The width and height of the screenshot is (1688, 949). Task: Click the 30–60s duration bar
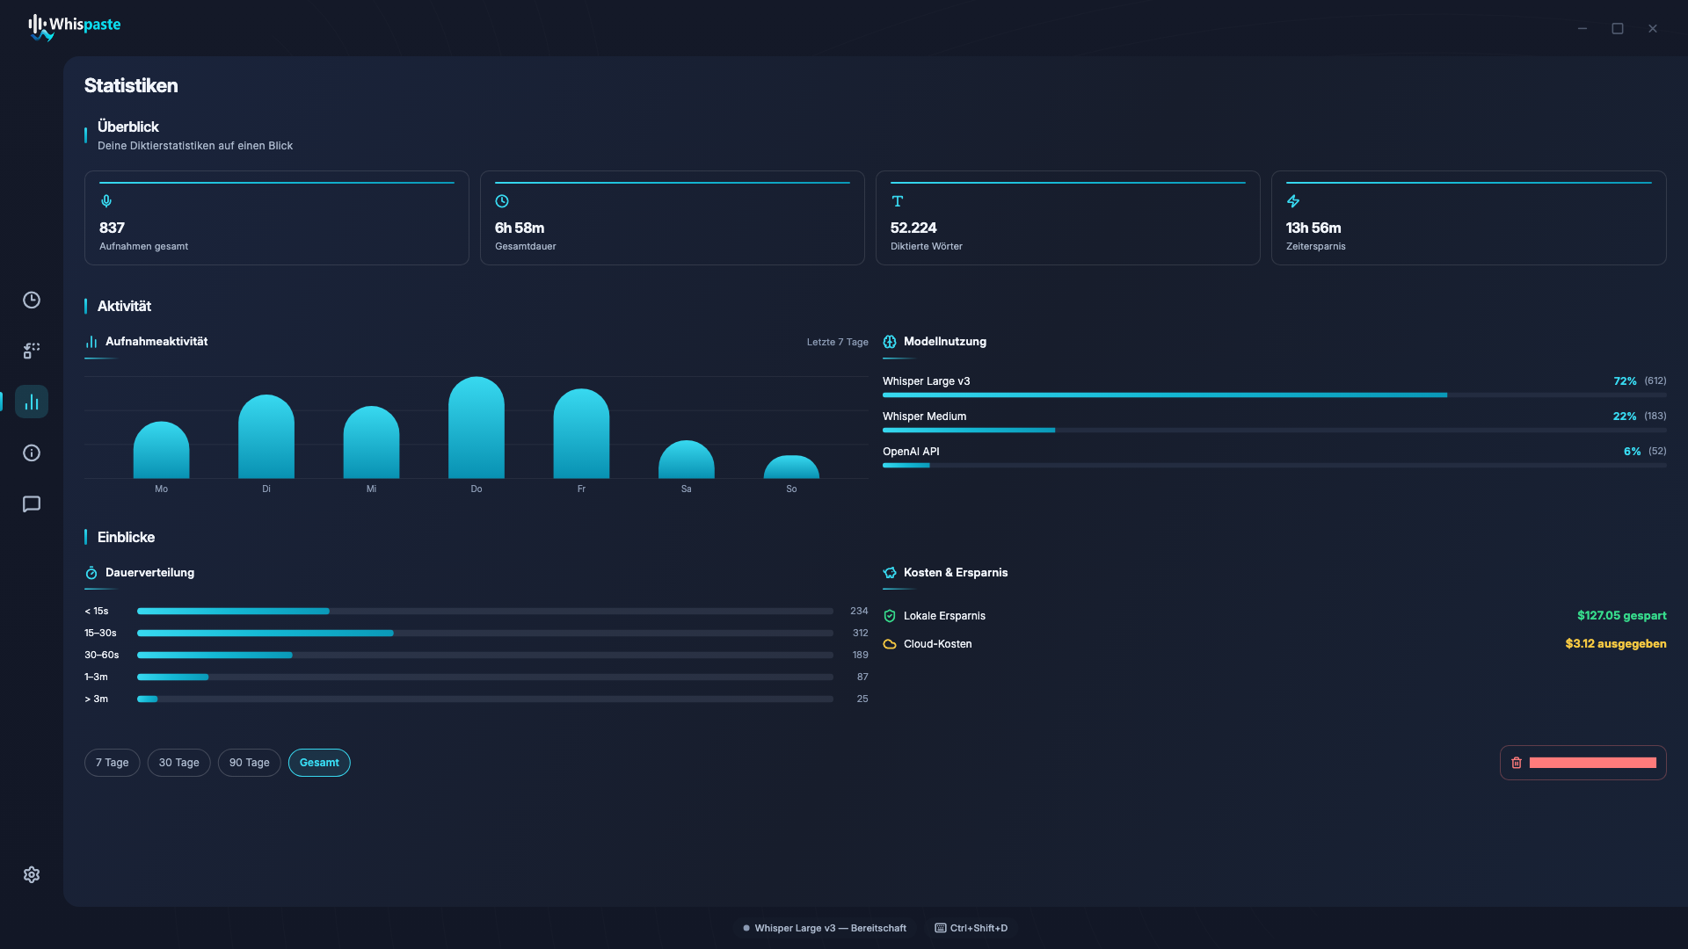485,655
